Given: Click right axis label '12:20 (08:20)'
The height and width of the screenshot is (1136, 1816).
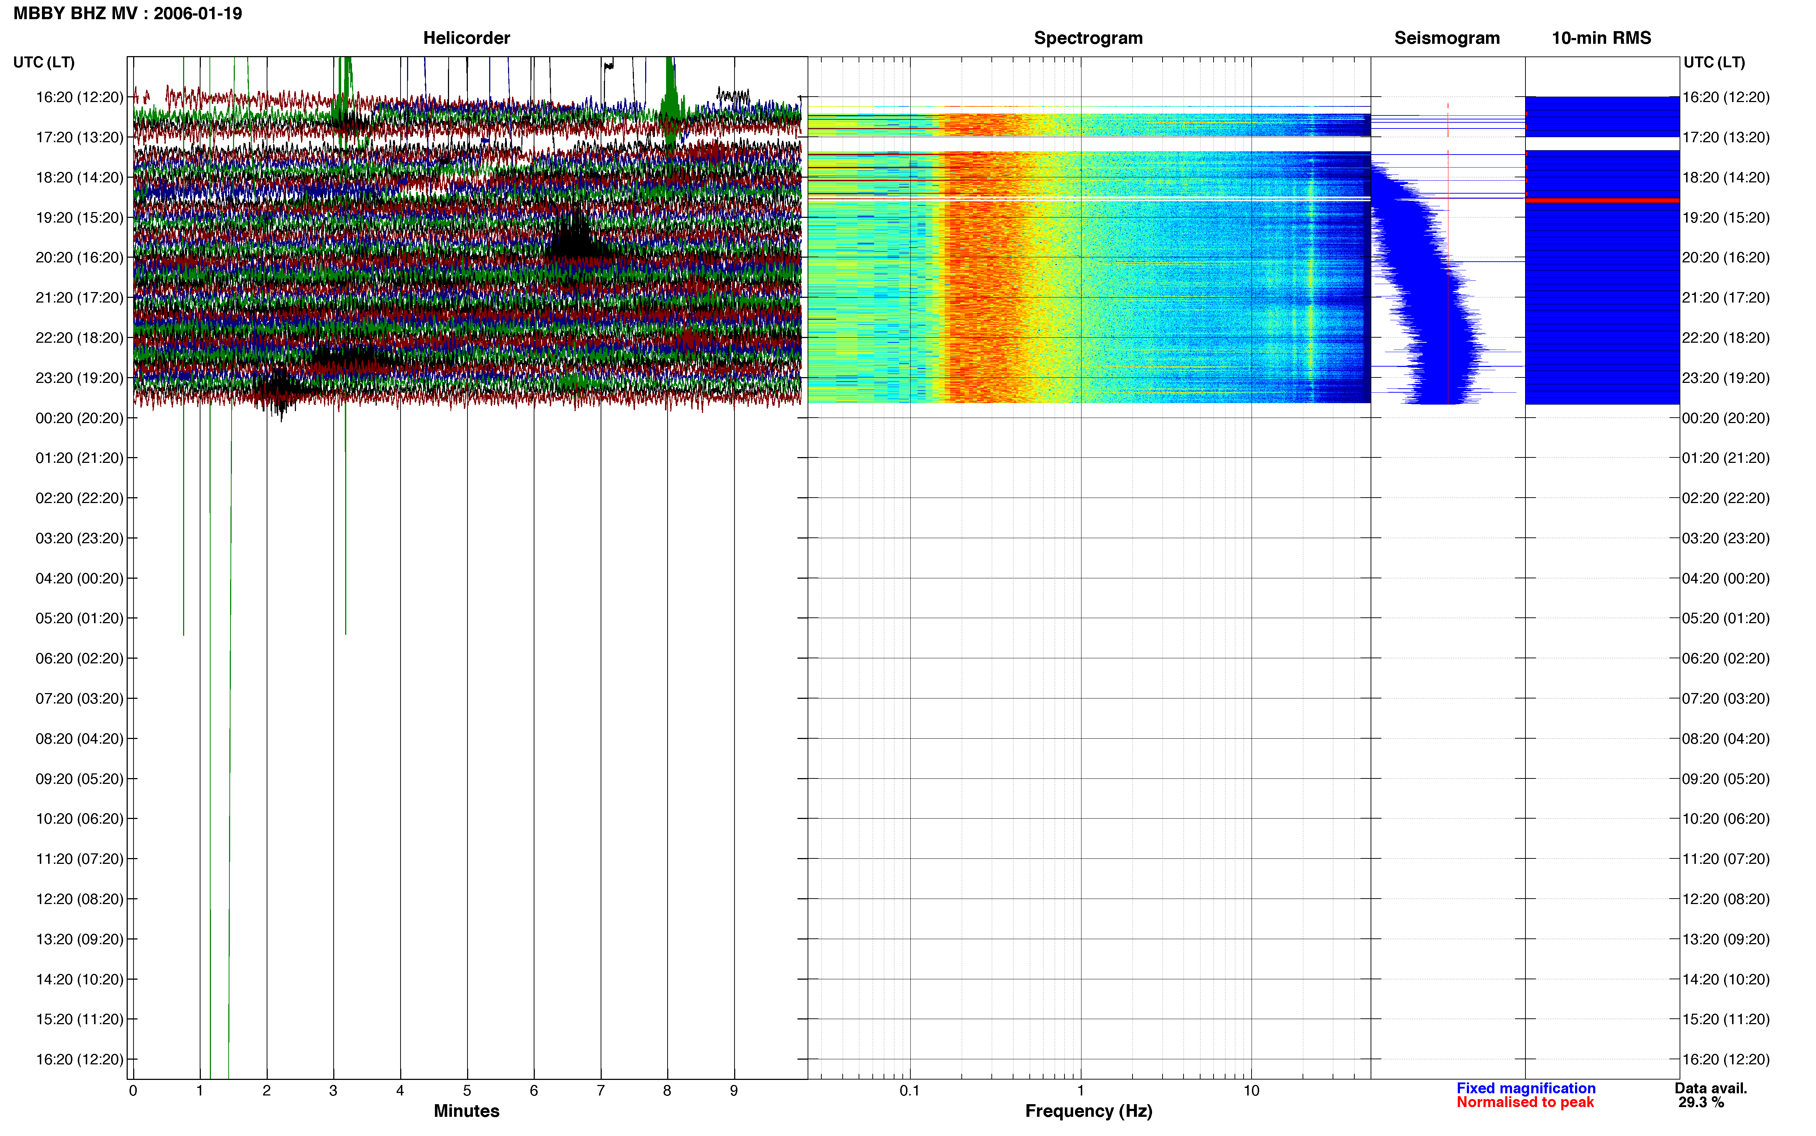Looking at the screenshot, I should tap(1726, 899).
